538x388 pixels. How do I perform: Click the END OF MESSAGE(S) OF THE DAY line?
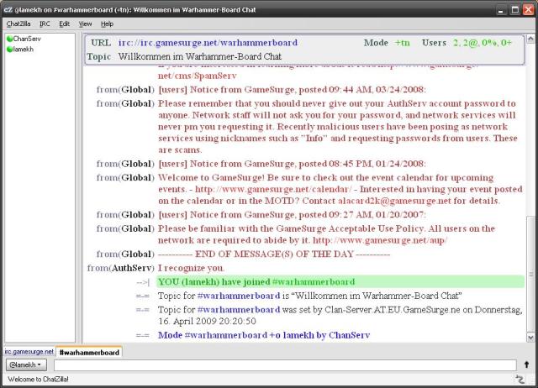click(x=274, y=254)
